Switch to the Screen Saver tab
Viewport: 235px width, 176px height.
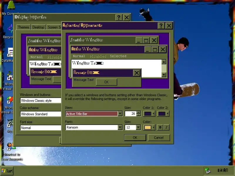(x=54, y=27)
